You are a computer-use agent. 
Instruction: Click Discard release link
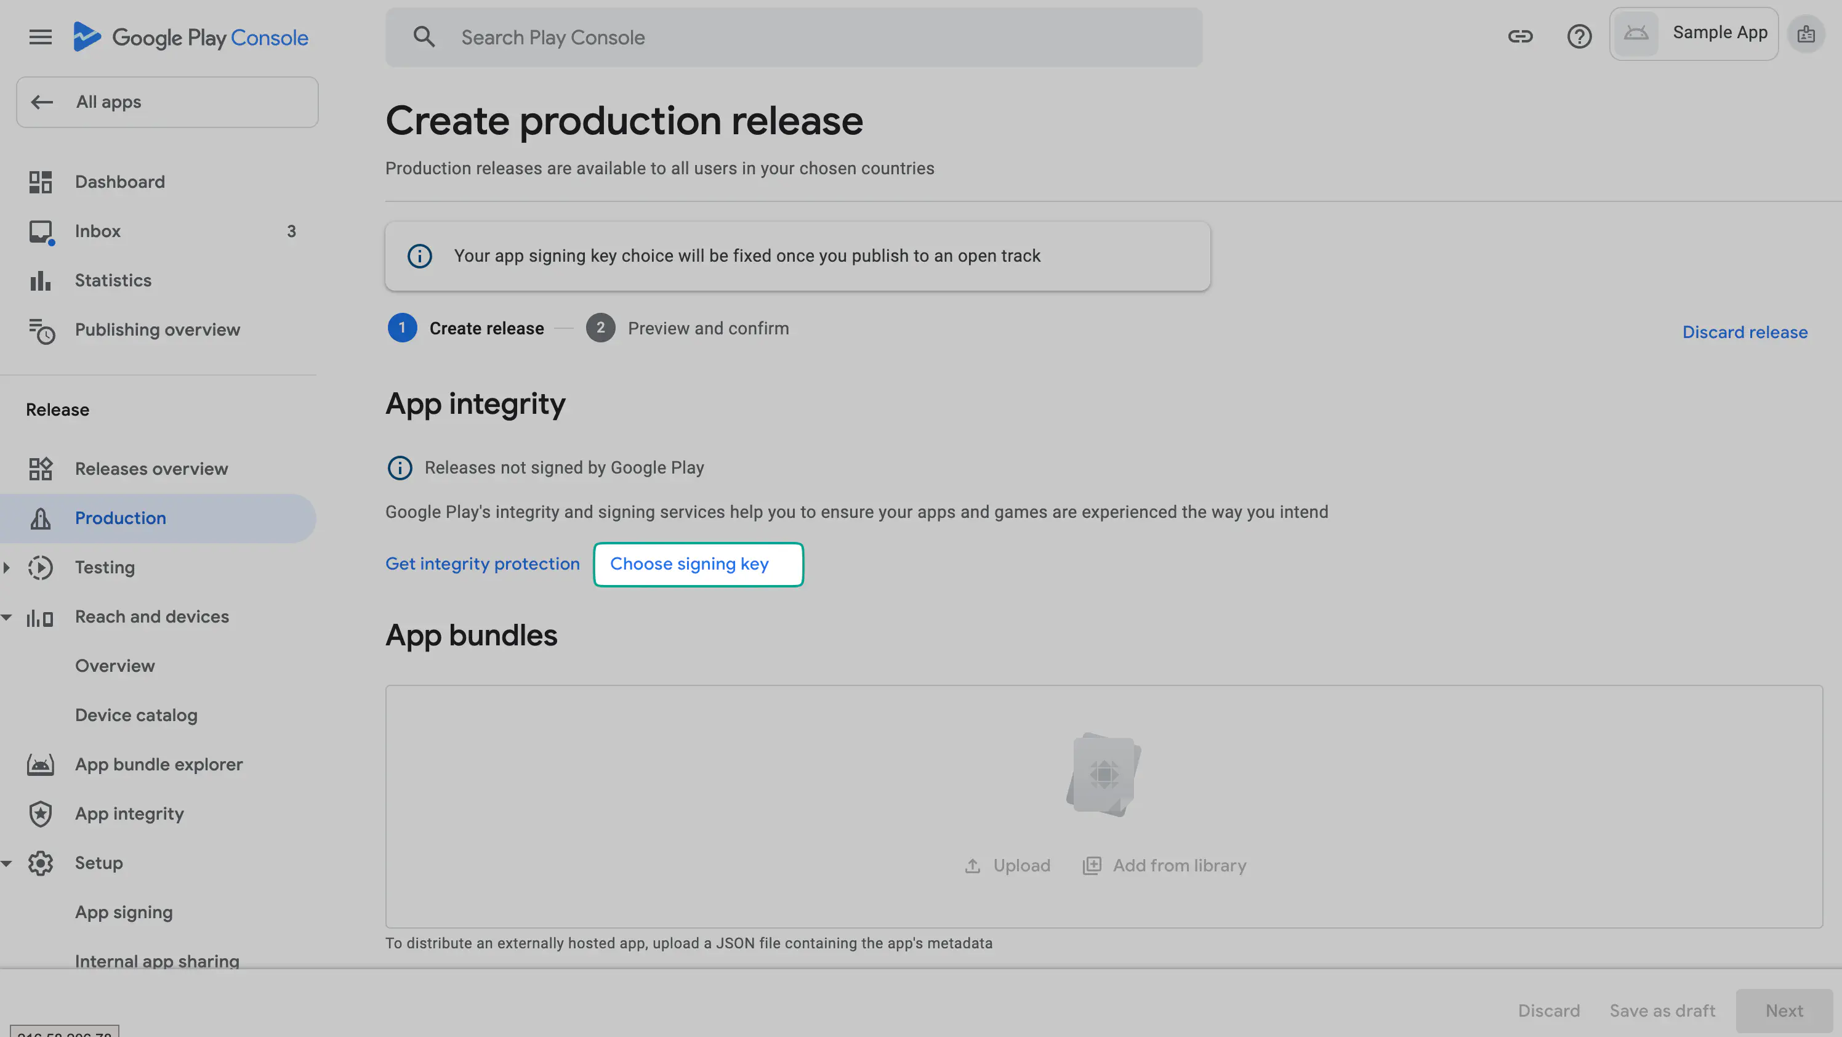point(1744,332)
